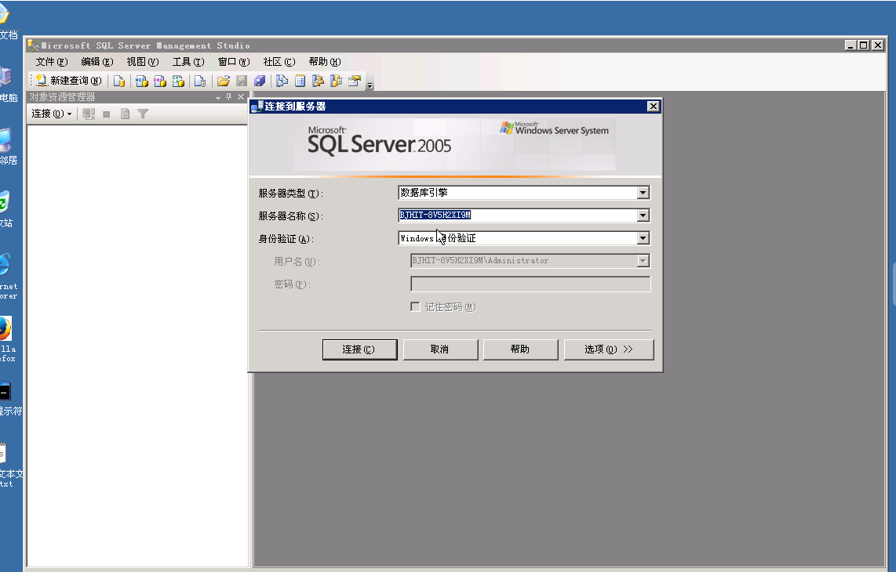Show Object Explorer via toolbar icon
Viewport: 896px width, 572px height.
tap(319, 81)
